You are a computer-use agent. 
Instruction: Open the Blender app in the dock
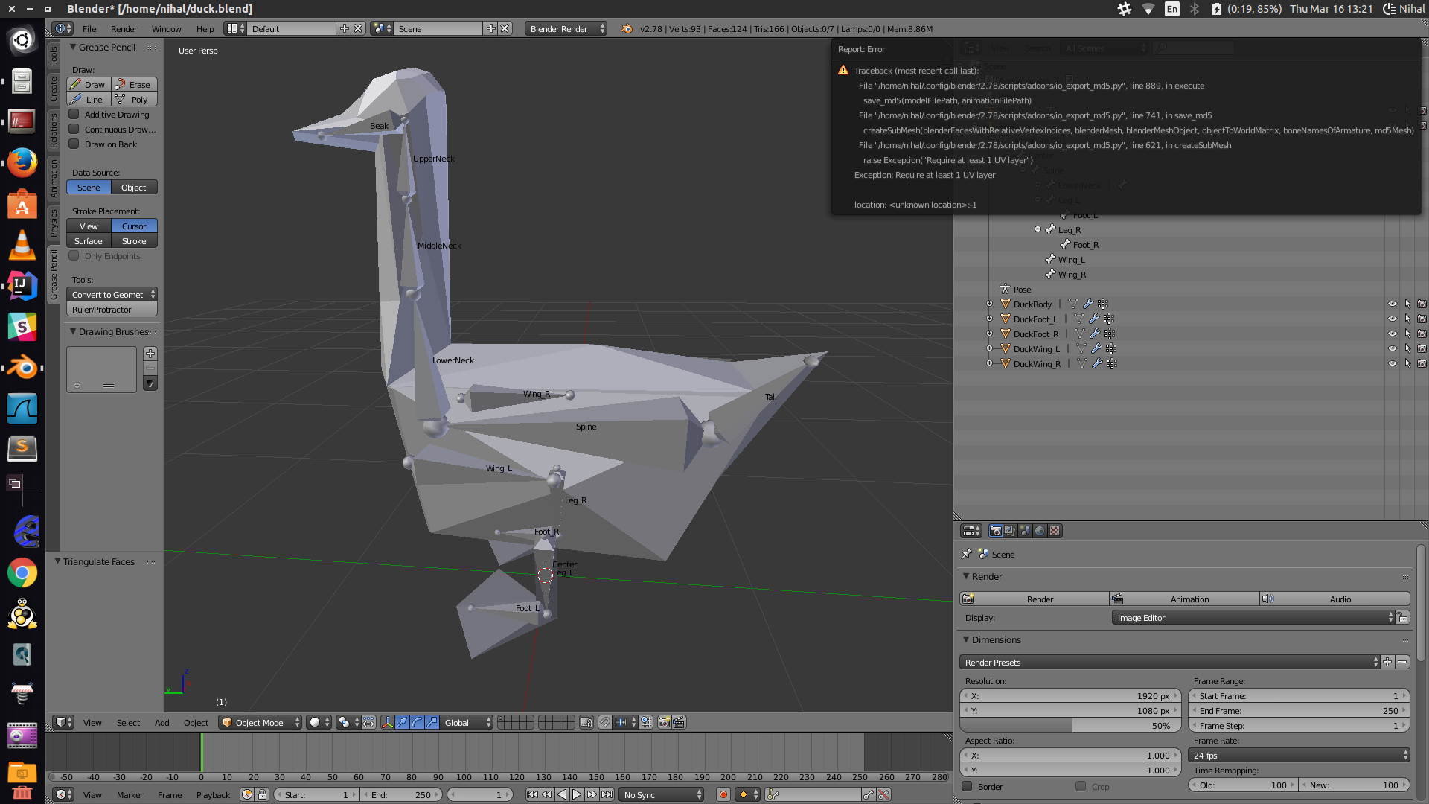[22, 368]
